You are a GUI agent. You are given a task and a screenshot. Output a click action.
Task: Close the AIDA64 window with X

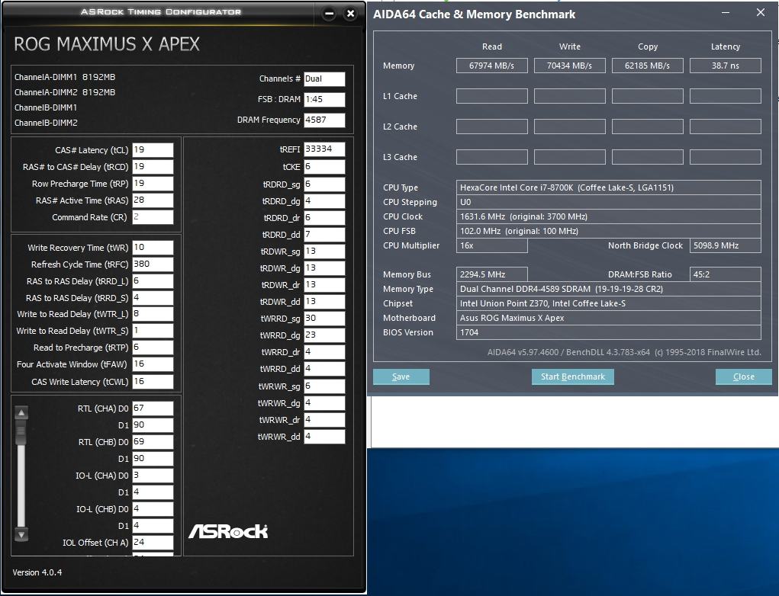click(761, 13)
